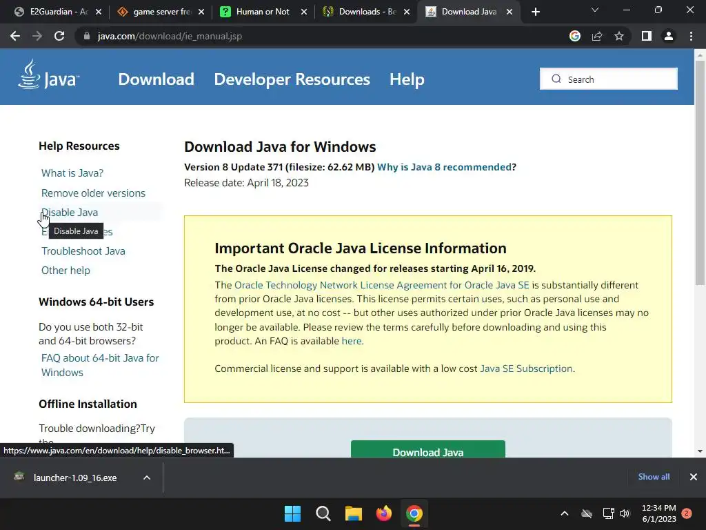
Task: Open the Windows Start menu
Action: click(x=292, y=513)
